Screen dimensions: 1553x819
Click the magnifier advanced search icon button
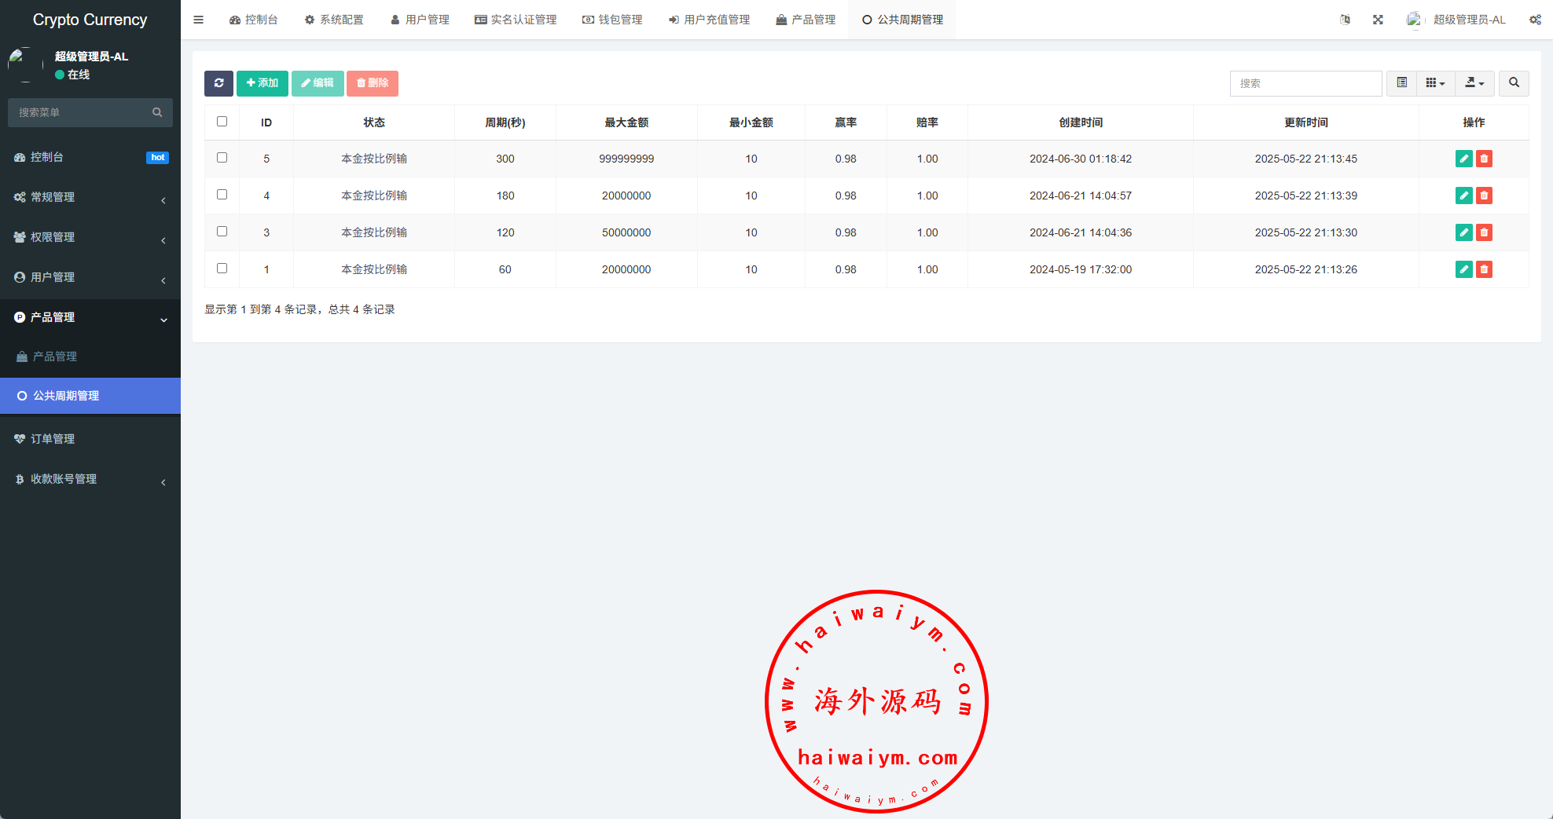pos(1514,83)
